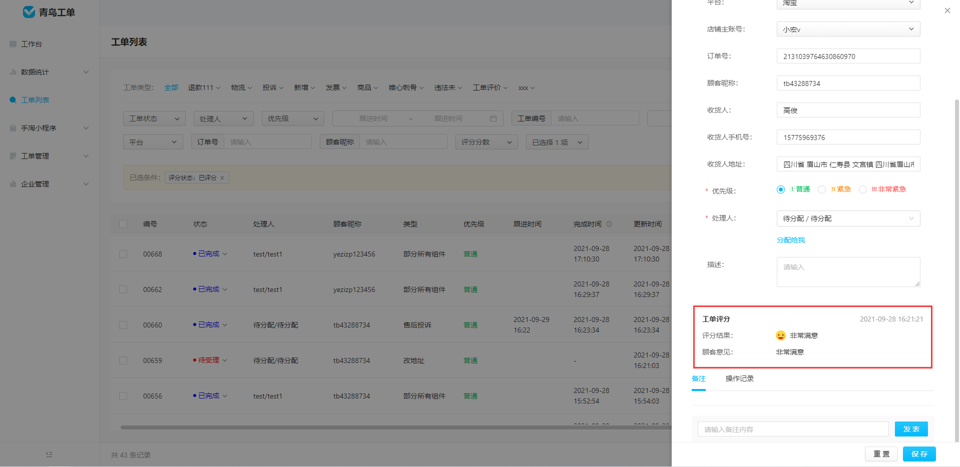
Task: Click the 顾客昵称 filter input
Action: coord(403,142)
